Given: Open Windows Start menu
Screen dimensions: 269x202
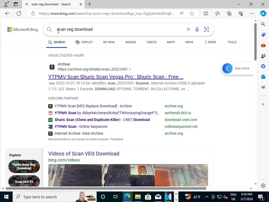Looking at the screenshot, I should tap(6, 197).
